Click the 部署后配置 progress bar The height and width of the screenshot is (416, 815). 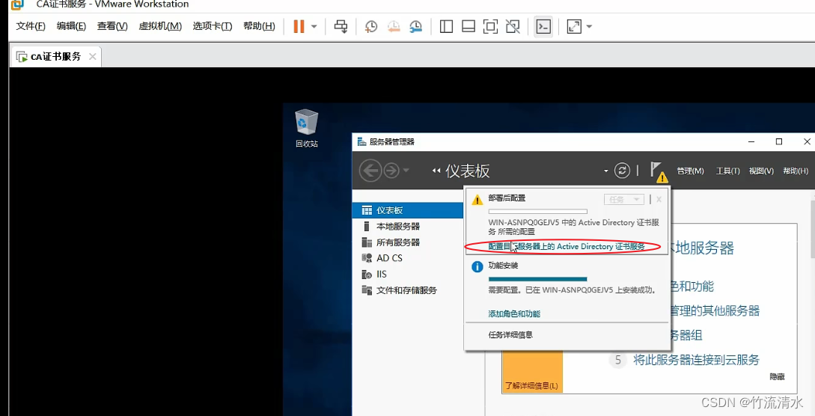(x=537, y=212)
